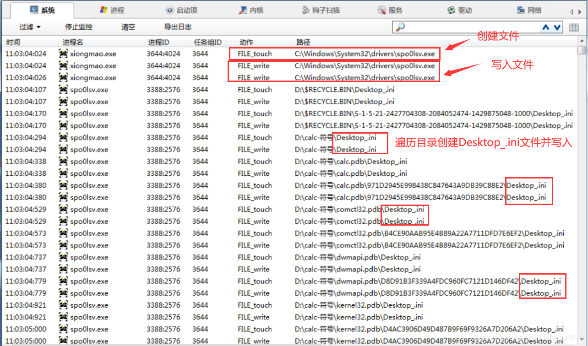Sort by the 时间 column header
The image size is (588, 346).
(x=30, y=42)
